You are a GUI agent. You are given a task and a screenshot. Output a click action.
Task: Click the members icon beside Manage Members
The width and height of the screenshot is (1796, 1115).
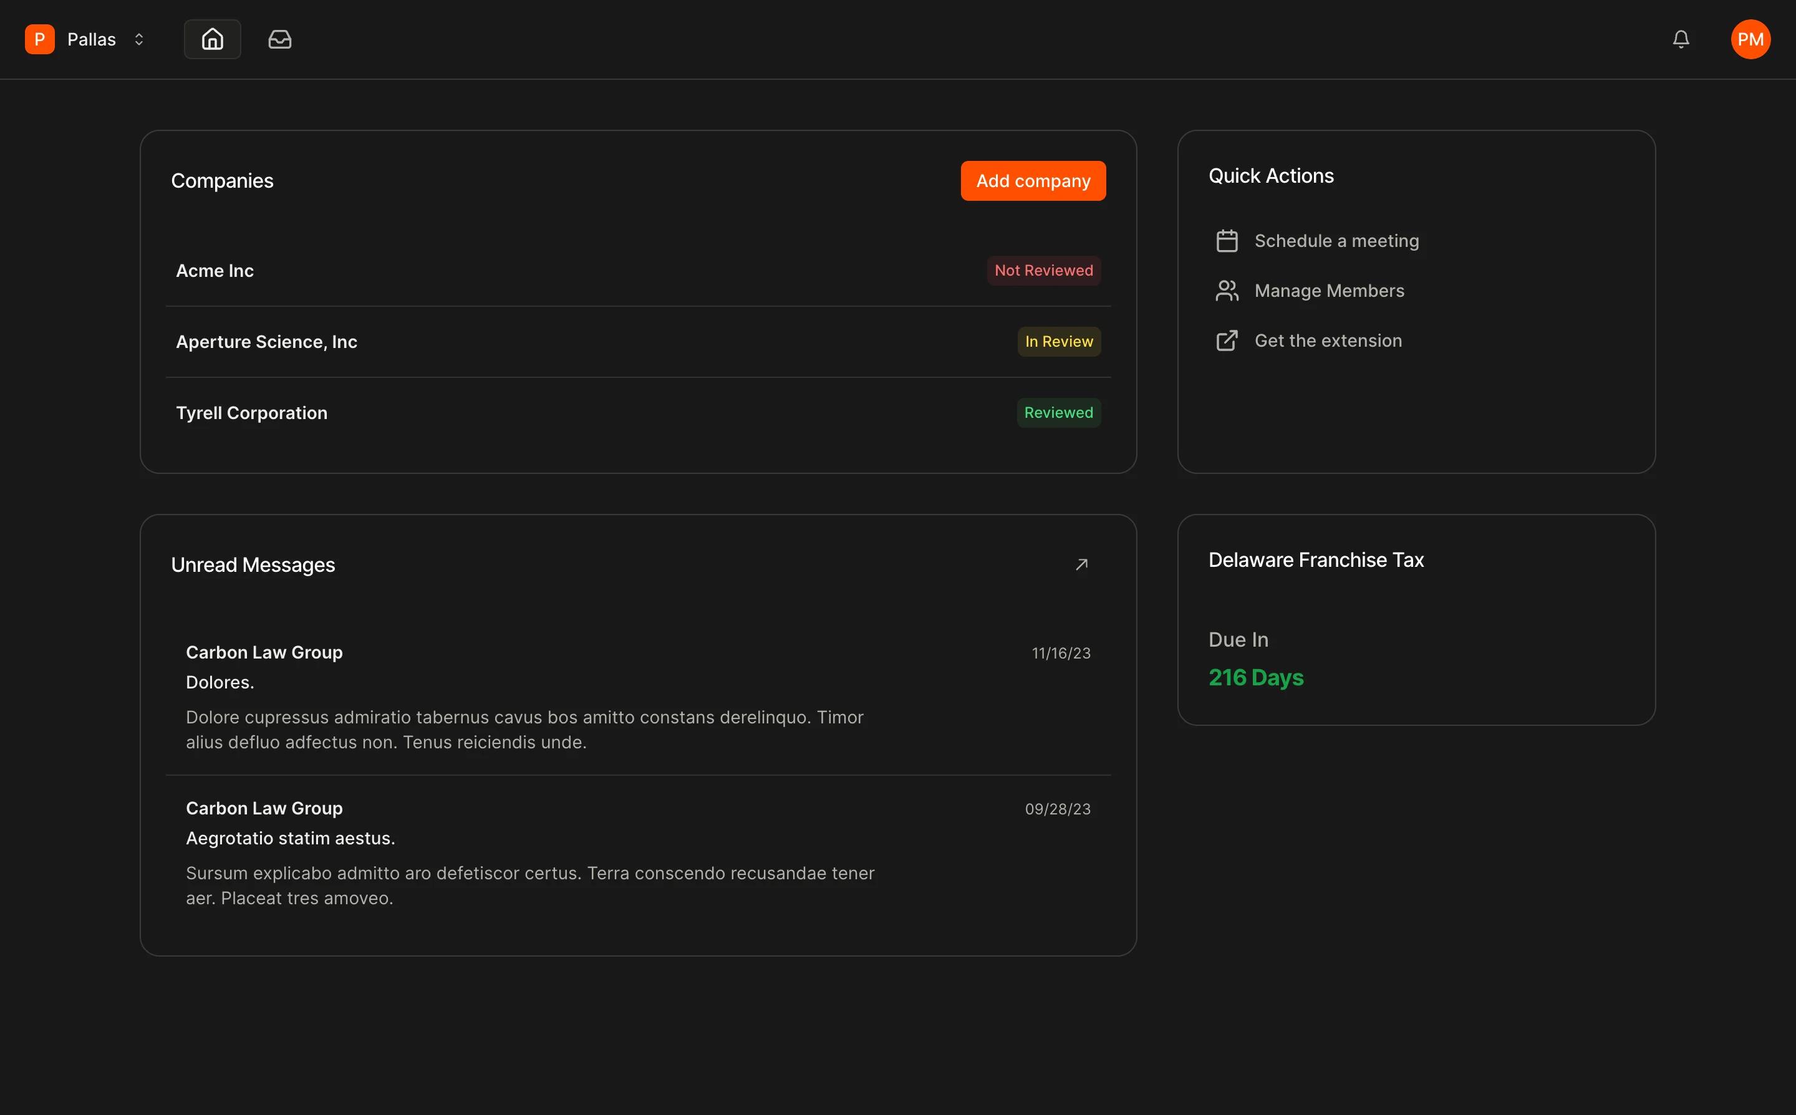(1226, 290)
